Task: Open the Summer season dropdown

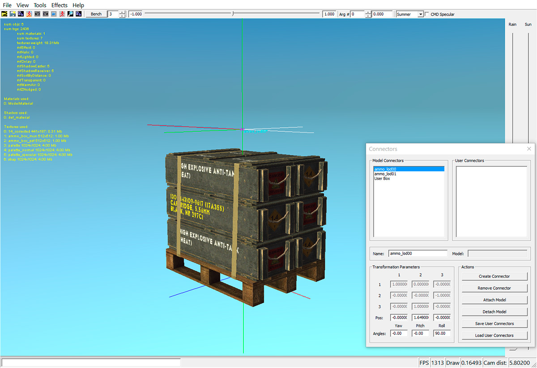Action: click(x=420, y=14)
